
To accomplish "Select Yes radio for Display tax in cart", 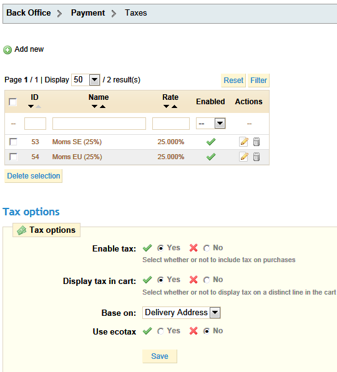I will [x=160, y=280].
